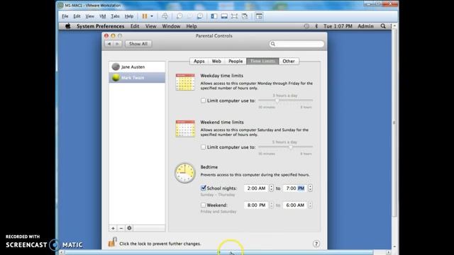Open the Mac Help menu

(x=192, y=26)
